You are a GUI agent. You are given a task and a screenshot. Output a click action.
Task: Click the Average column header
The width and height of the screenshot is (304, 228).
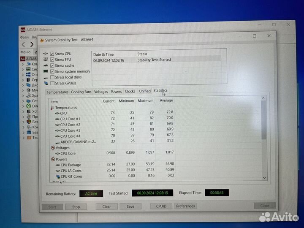pyautogui.click(x=166, y=100)
